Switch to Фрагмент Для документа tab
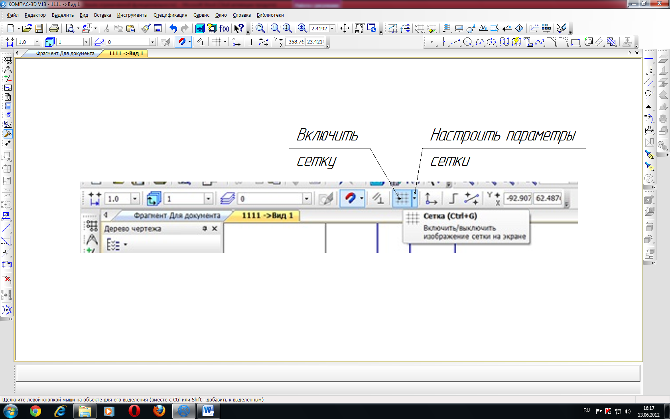670x419 pixels. [65, 53]
